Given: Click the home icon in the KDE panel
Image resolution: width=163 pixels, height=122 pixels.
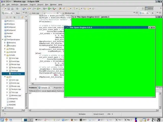Looking at the screenshot, I should coord(6,120).
